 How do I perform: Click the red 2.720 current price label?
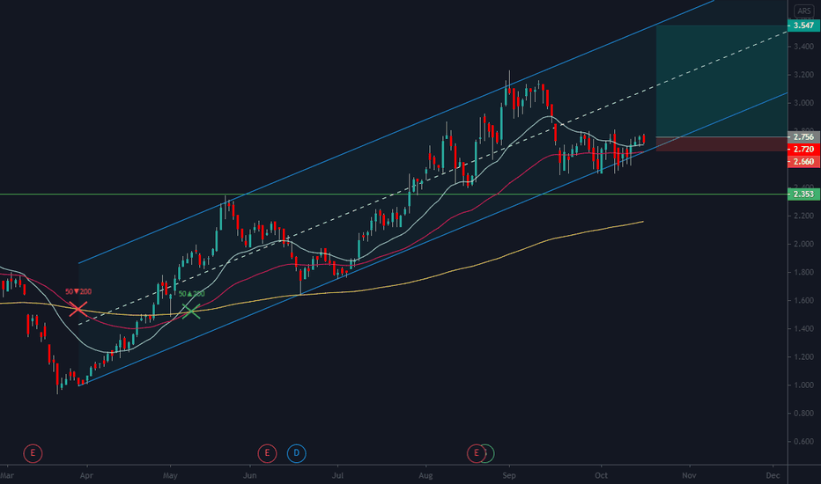pyautogui.click(x=803, y=149)
